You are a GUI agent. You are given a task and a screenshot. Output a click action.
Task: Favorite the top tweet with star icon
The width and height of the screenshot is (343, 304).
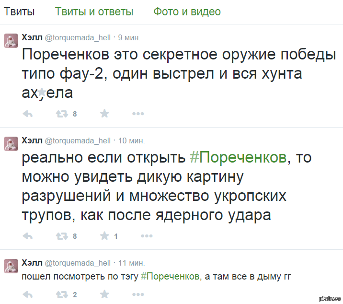click(x=104, y=114)
